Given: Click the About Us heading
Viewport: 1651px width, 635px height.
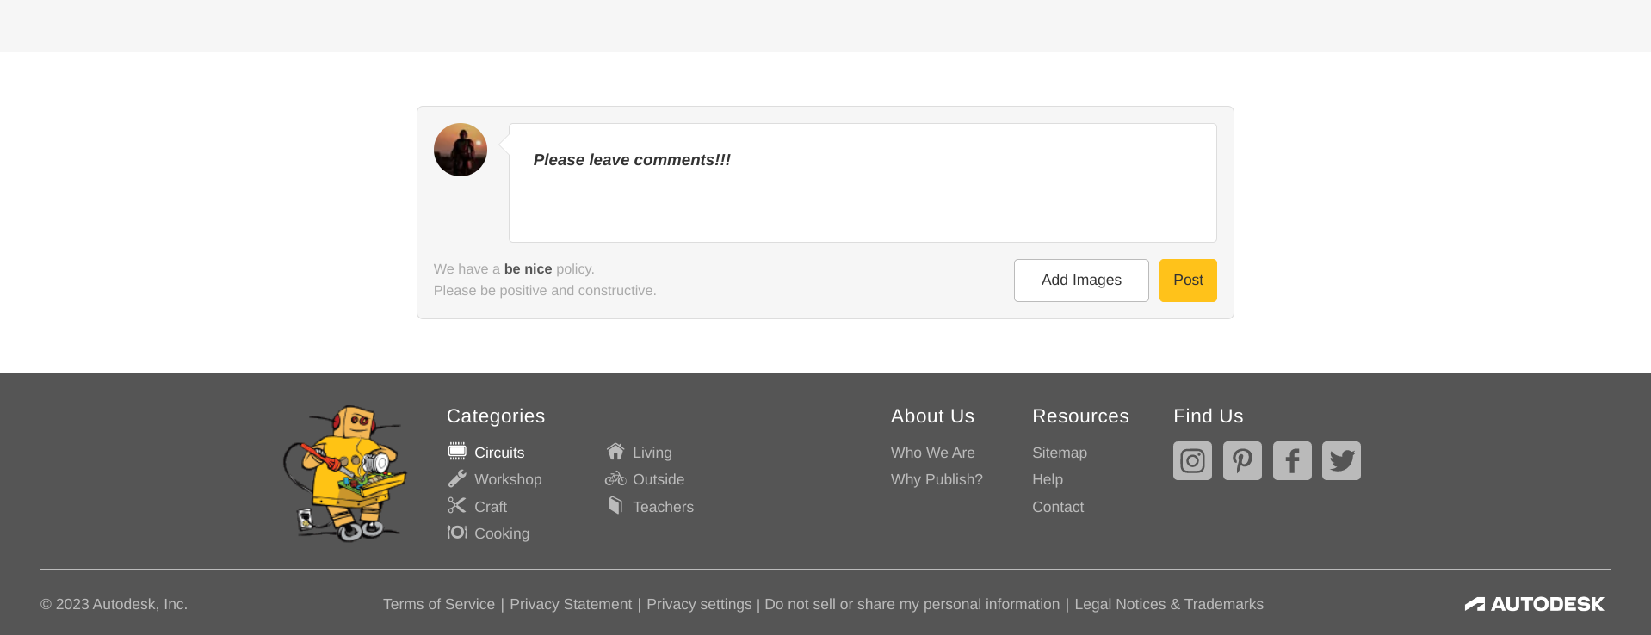Looking at the screenshot, I should click(x=932, y=416).
